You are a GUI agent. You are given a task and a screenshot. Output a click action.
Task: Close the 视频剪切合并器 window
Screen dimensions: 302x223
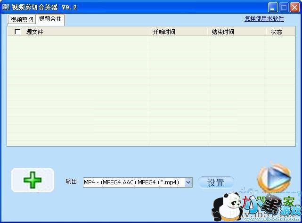click(294, 8)
